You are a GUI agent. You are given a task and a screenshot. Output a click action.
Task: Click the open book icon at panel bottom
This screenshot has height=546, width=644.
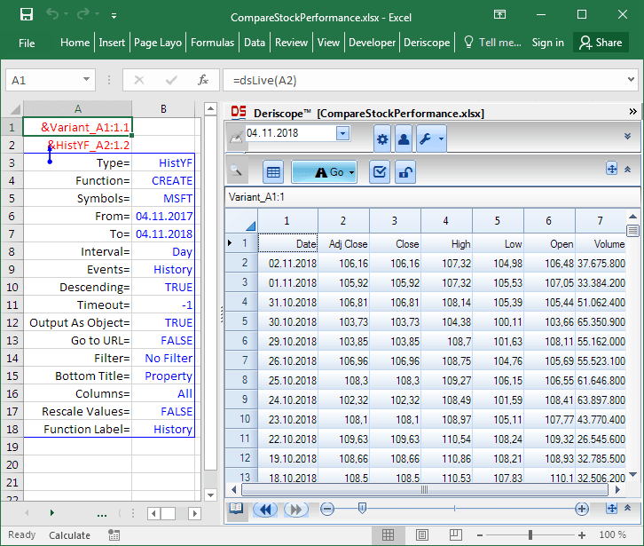pyautogui.click(x=236, y=509)
